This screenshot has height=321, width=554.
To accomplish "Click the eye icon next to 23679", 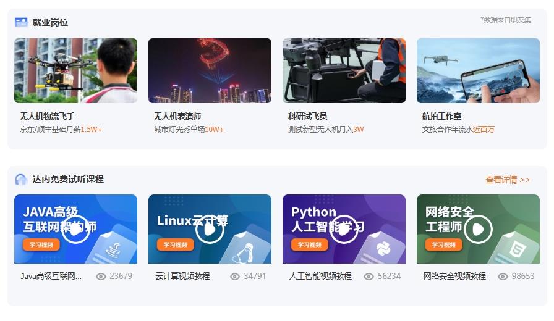I will click(101, 277).
